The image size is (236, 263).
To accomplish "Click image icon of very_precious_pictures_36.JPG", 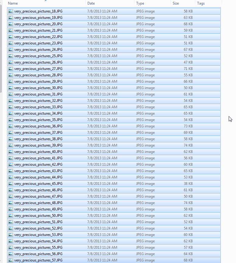I will 11,126.
